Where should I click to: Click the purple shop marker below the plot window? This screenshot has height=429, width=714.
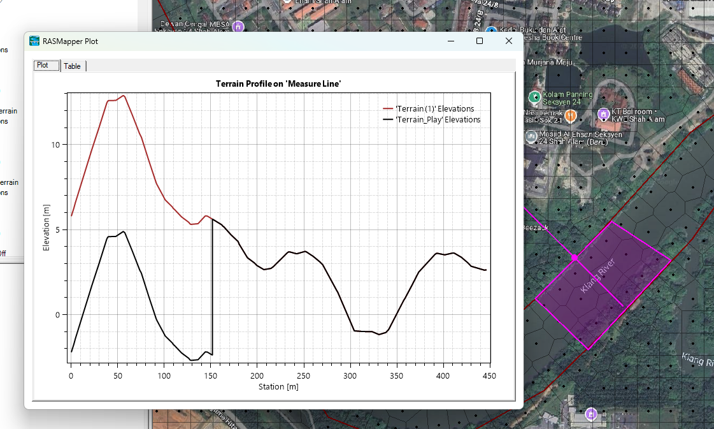591,414
